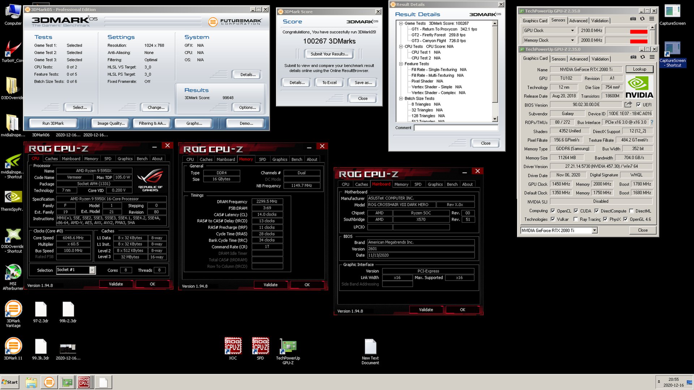Open 97-2.3dr file icon
This screenshot has width=694, height=390.
tap(41, 312)
